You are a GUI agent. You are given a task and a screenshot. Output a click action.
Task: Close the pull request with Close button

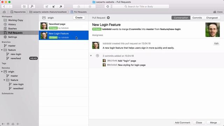199,122
